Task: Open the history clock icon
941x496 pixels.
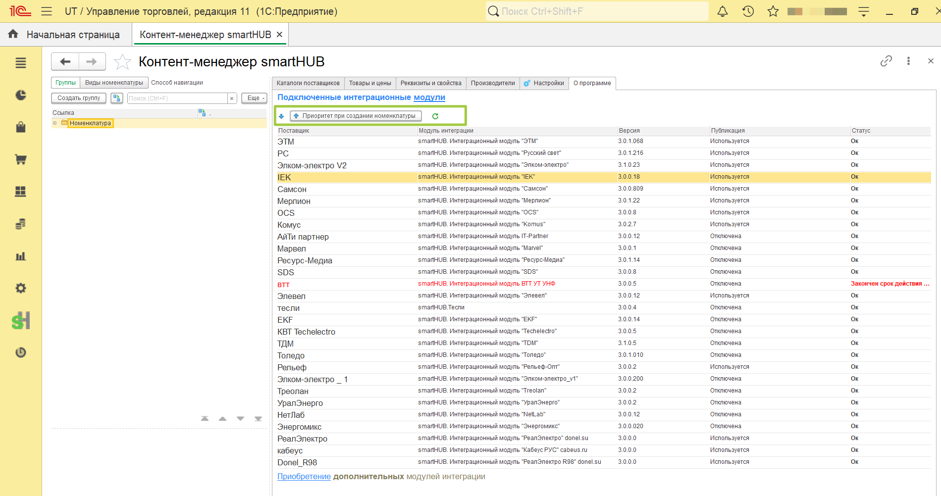Action: pos(748,11)
